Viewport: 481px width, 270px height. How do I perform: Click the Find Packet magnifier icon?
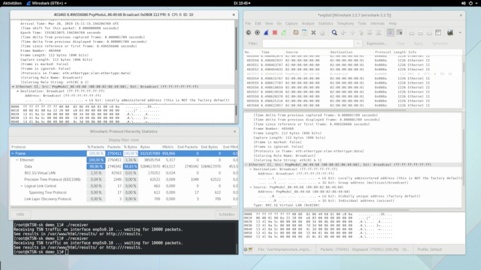pyautogui.click(x=334, y=33)
